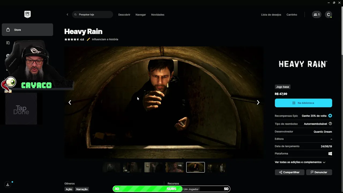Image resolution: width=343 pixels, height=193 pixels.
Task: Click the Heavy Rain logo image
Action: click(303, 64)
